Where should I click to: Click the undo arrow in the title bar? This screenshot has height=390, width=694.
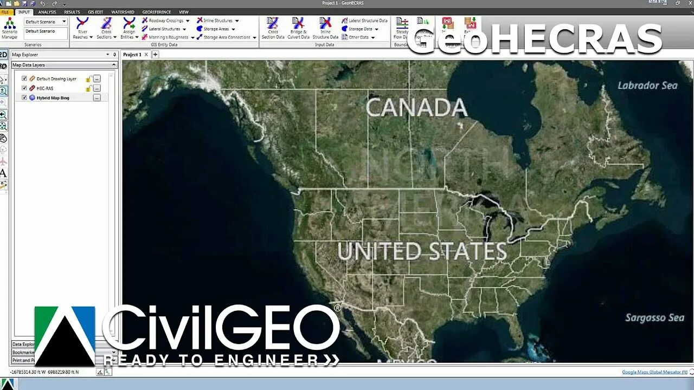coord(43,3)
